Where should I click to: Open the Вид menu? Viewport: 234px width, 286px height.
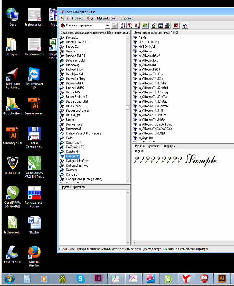[90, 18]
